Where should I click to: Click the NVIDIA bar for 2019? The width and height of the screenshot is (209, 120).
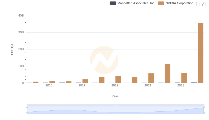[x=118, y=79]
